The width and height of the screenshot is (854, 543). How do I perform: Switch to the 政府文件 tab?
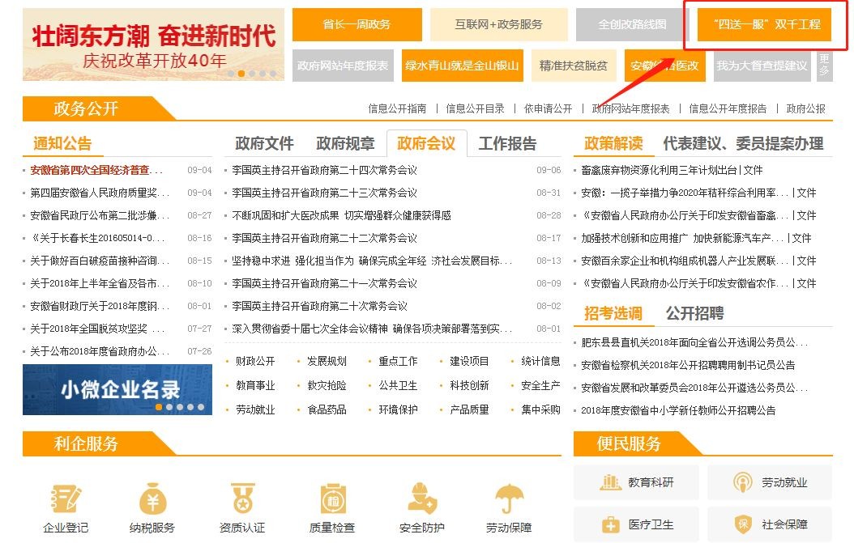264,144
